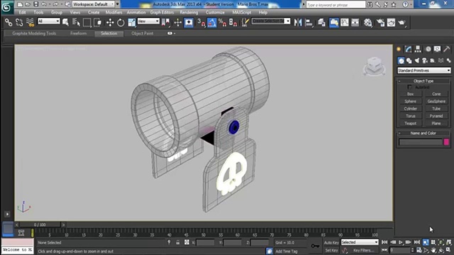Open the key mode Selected dropdown

[360, 242]
